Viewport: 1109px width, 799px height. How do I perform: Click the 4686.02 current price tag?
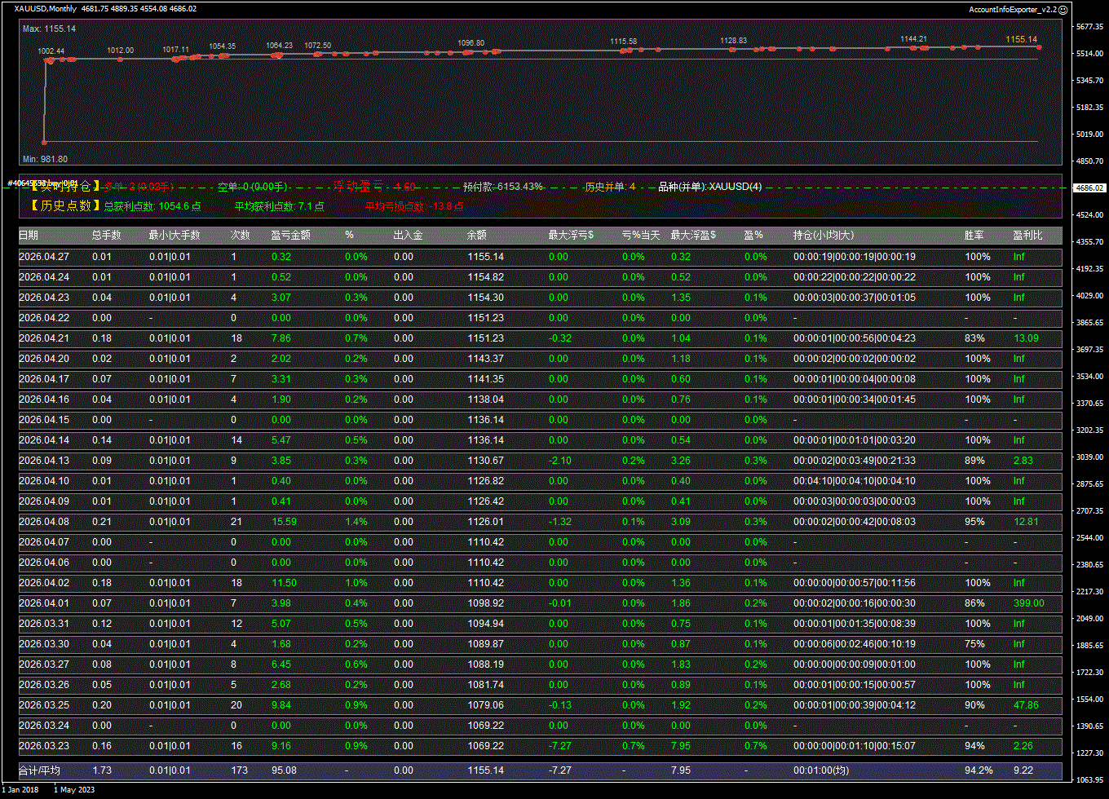(x=1089, y=188)
